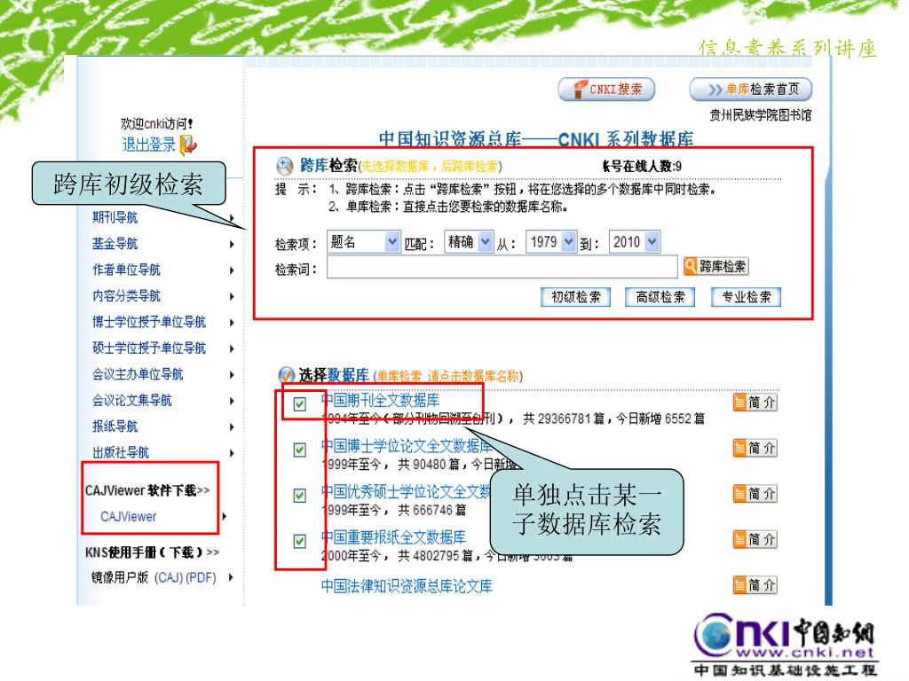Expand the 报纸导航 arrow
909x681 pixels.
[232, 427]
